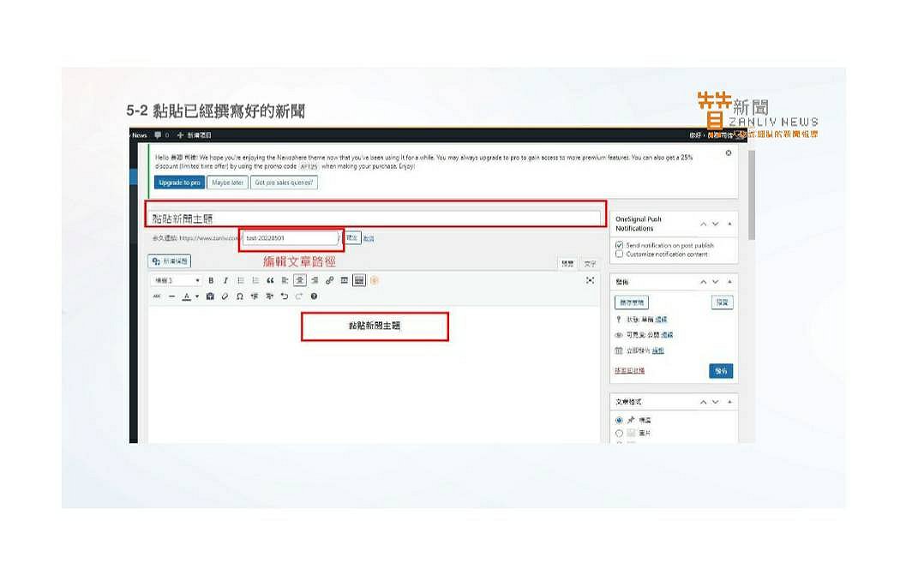
Task: Toggle italic formatting in editor toolbar
Action: [x=225, y=280]
